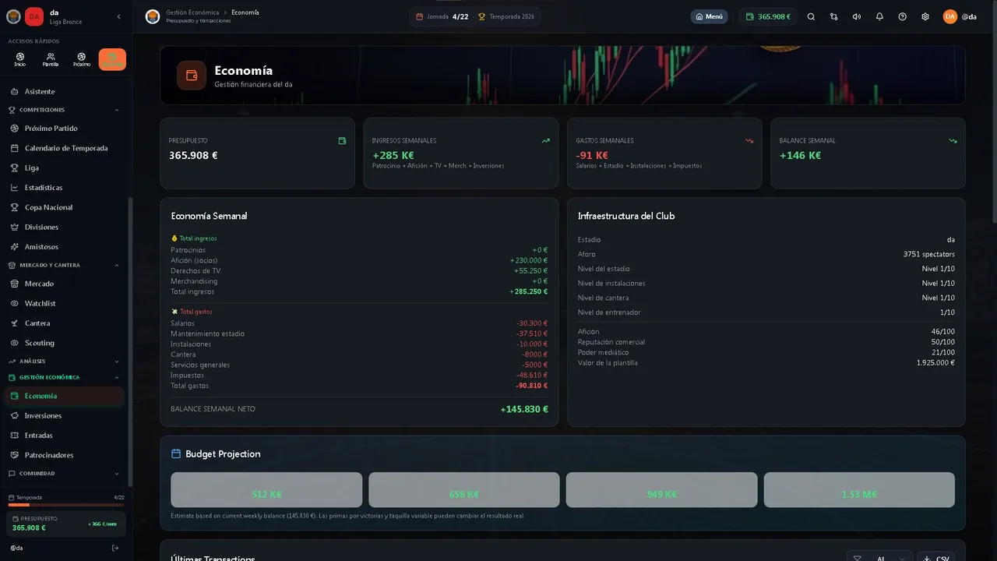The height and width of the screenshot is (561, 997).
Task: Open the All filter dropdown for transactions
Action: (879, 558)
